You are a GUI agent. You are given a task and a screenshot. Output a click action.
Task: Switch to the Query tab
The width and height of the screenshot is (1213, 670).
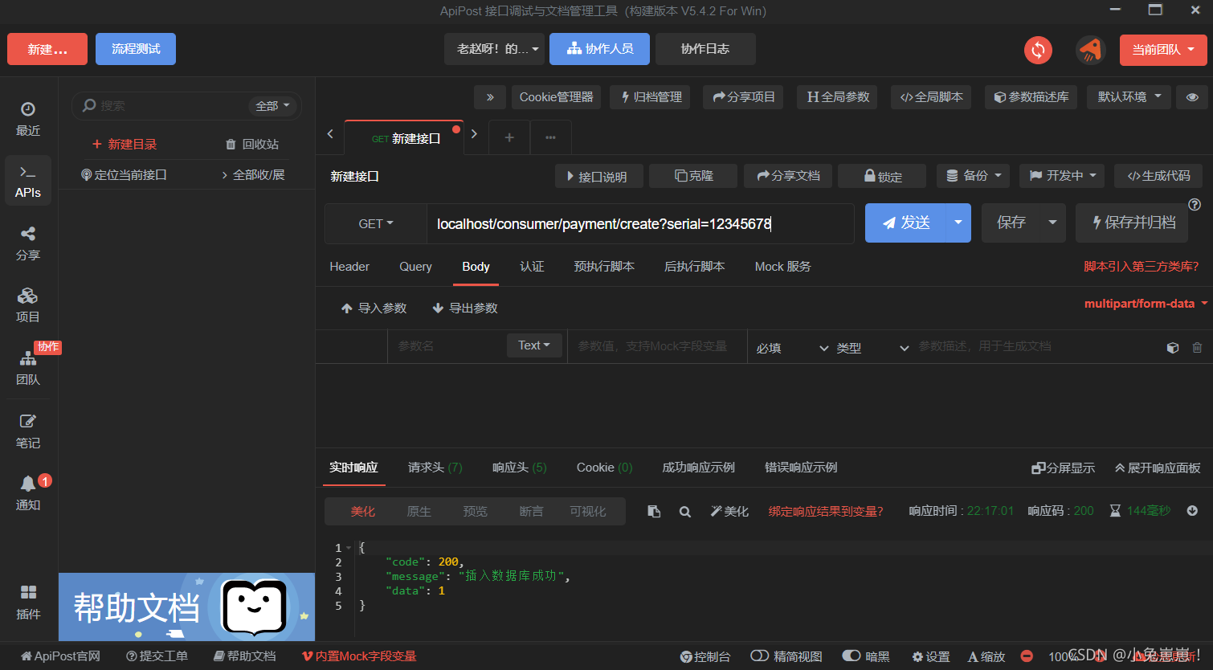pyautogui.click(x=415, y=267)
